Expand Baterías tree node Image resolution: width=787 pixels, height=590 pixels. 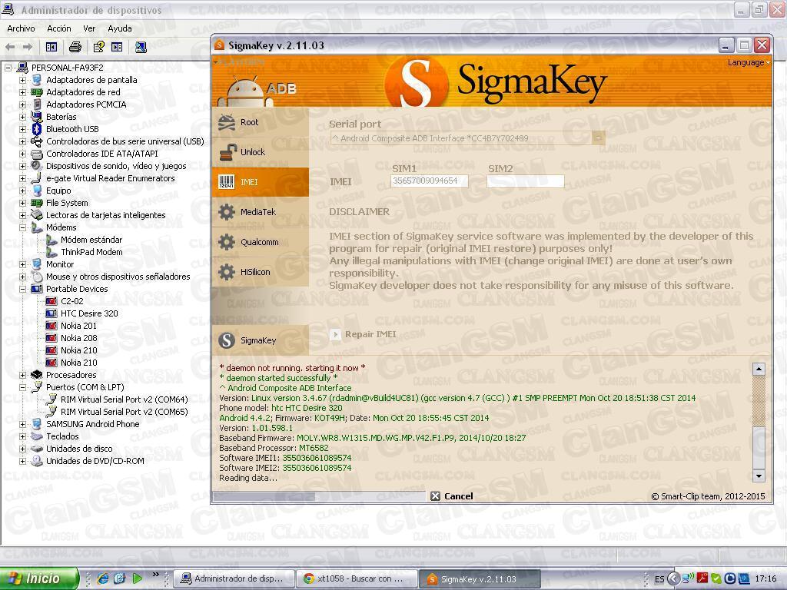[x=22, y=117]
